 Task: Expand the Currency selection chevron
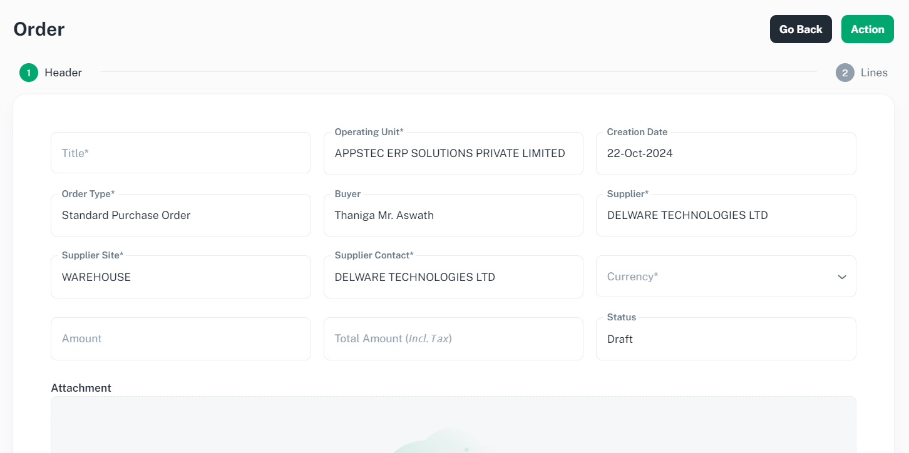tap(842, 277)
